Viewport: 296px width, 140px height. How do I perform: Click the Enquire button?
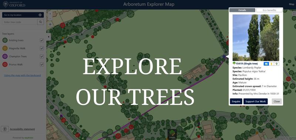pos(236,101)
